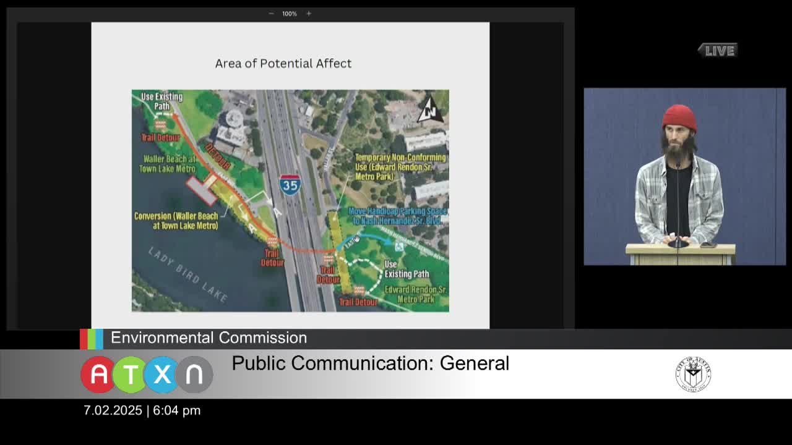Click the LIVE broadcast badge

(x=718, y=51)
